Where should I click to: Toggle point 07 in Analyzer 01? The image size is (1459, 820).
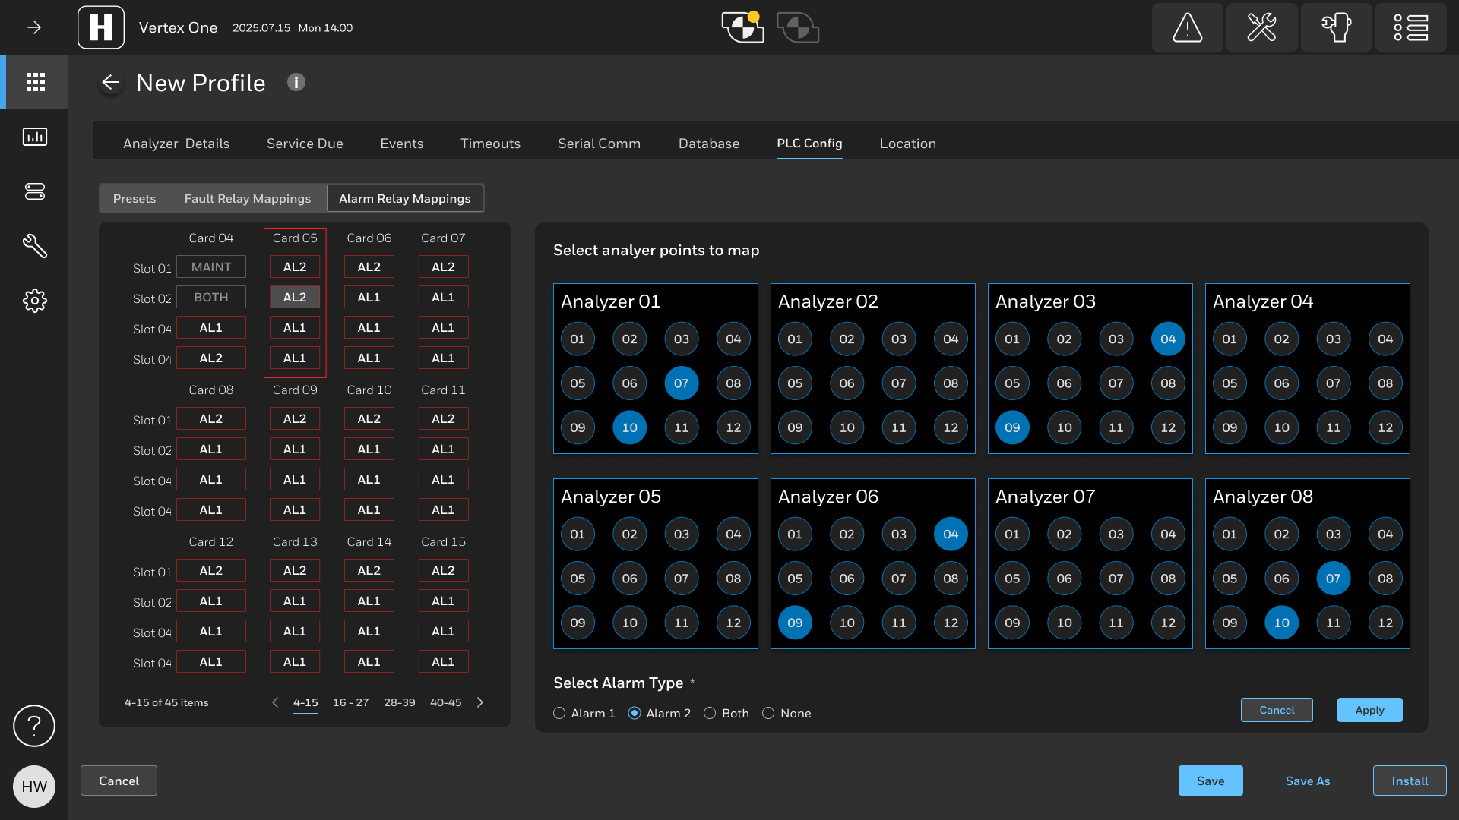pos(681,383)
